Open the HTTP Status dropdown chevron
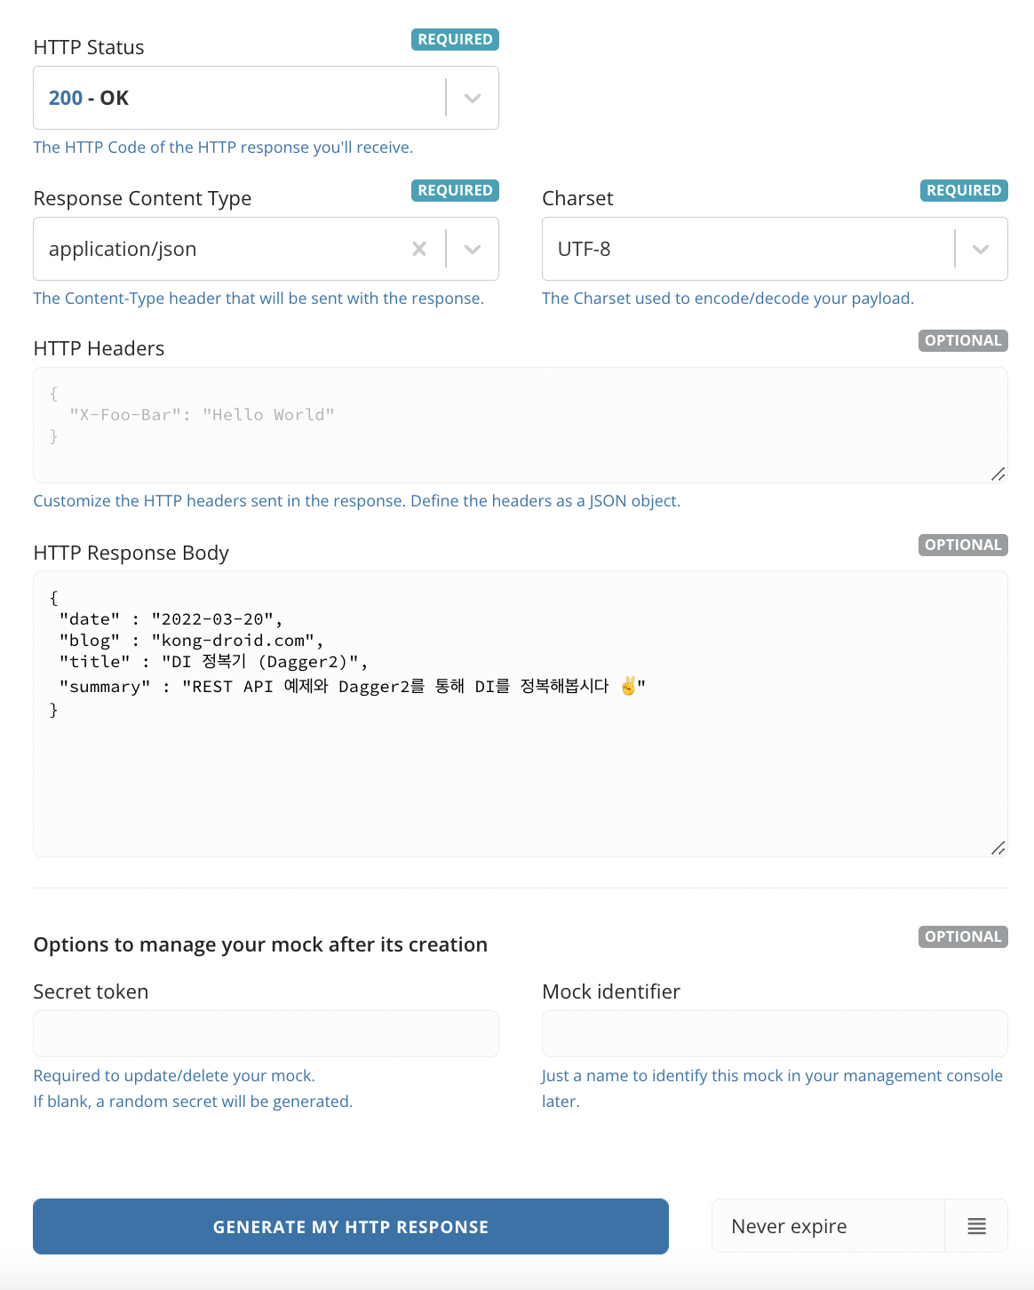 tap(473, 98)
